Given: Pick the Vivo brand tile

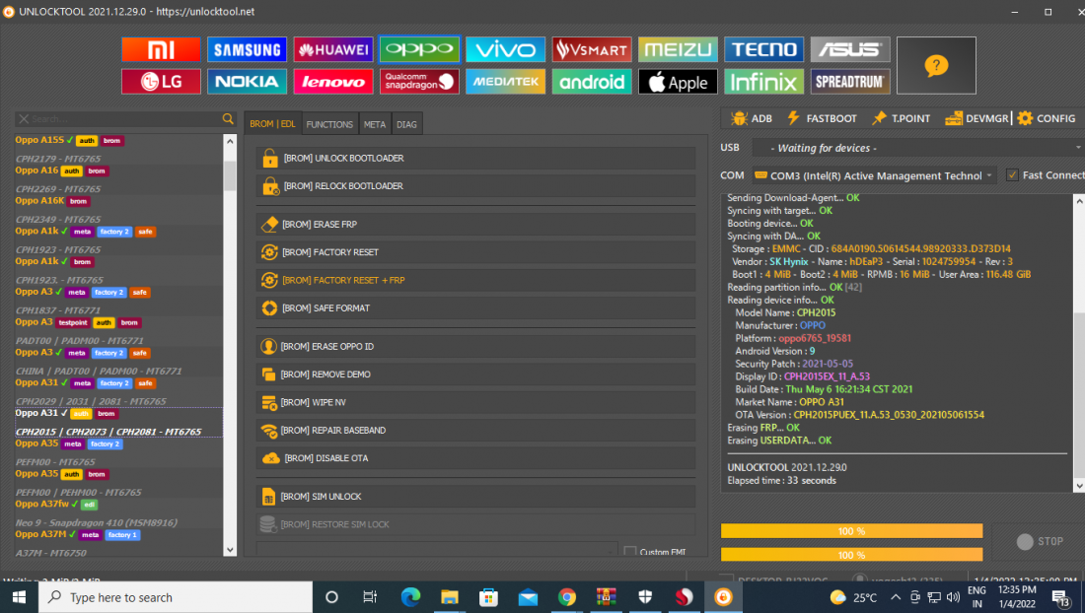Looking at the screenshot, I should pyautogui.click(x=506, y=49).
